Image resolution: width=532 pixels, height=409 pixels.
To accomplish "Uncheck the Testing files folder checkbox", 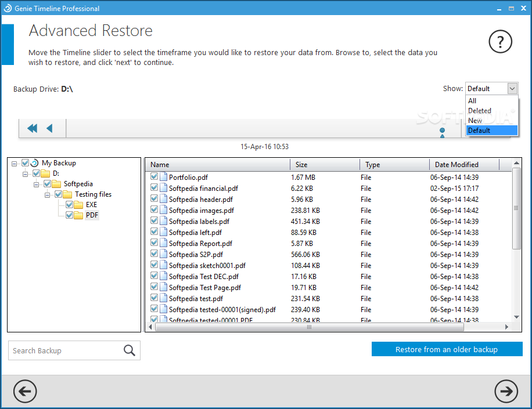I will [x=58, y=194].
